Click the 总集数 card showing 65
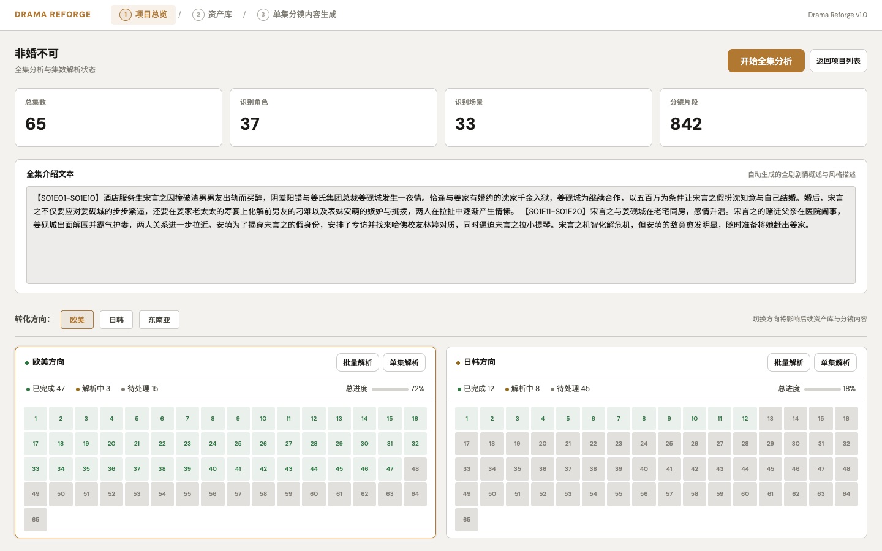Image resolution: width=882 pixels, height=551 pixels. click(118, 118)
